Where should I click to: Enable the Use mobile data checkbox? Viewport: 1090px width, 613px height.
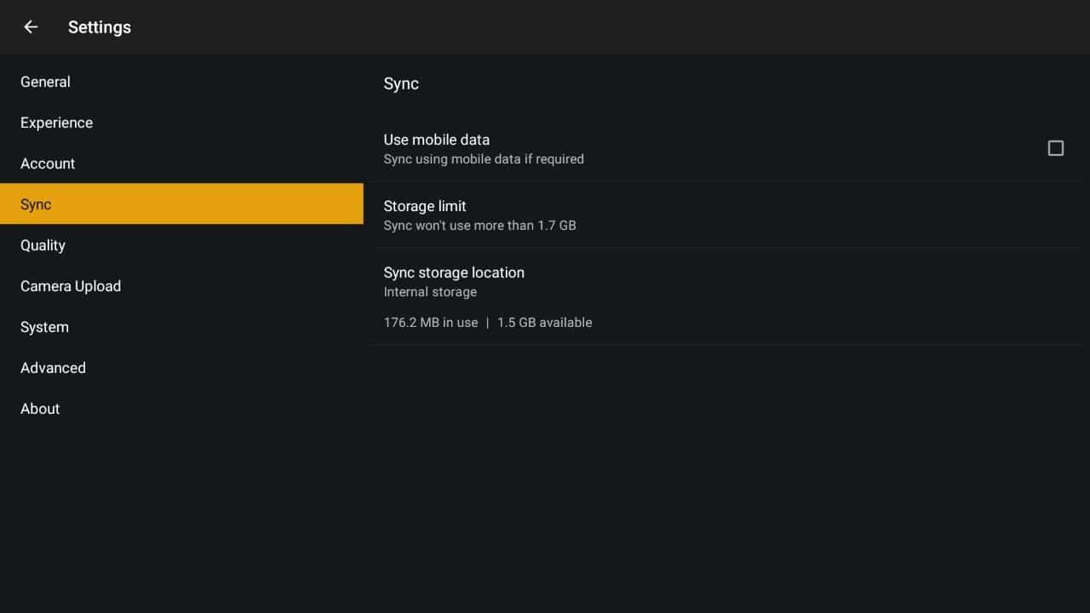[x=1055, y=148]
